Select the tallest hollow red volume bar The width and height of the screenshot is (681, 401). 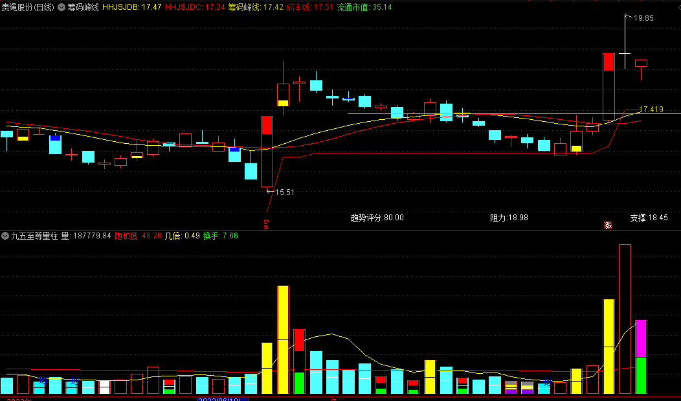coord(625,319)
